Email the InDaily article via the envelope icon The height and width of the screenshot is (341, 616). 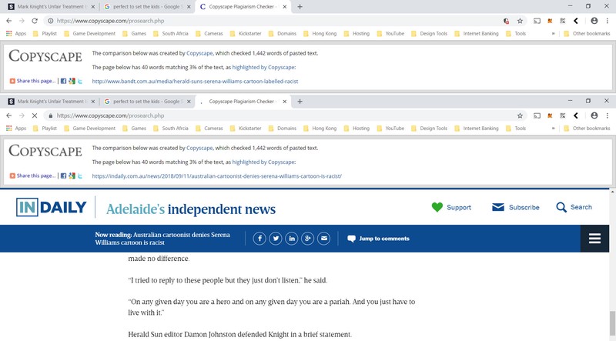point(323,239)
